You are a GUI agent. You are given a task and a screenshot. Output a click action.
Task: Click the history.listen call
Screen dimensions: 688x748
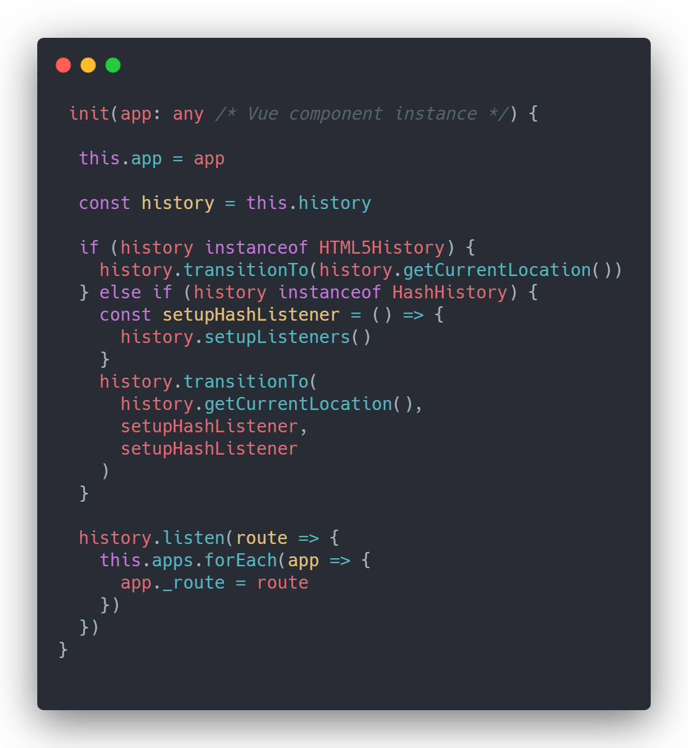(152, 538)
